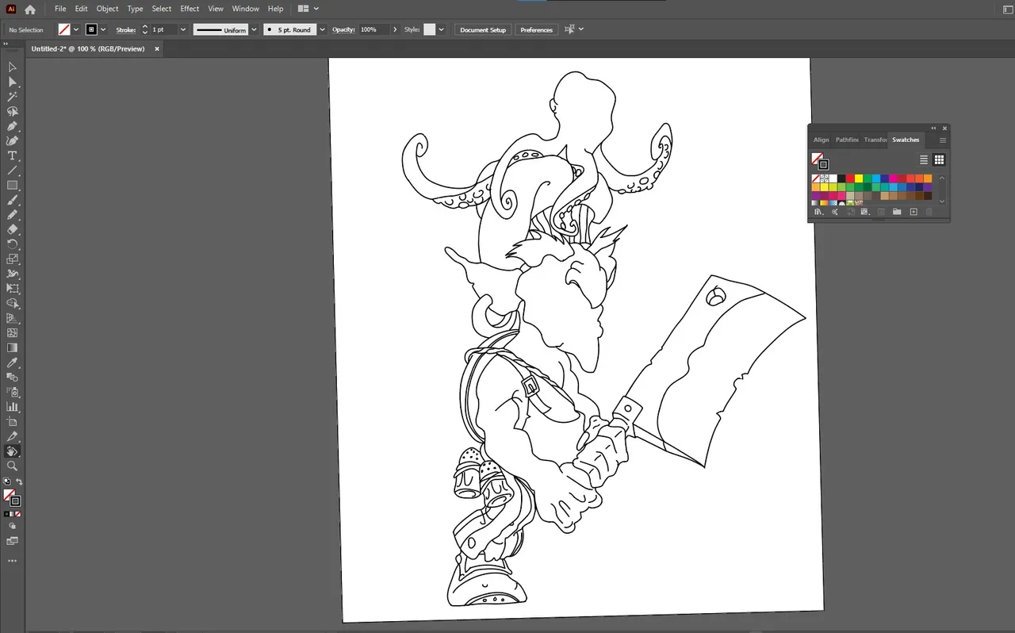The image size is (1015, 633).
Task: Select the Symbol Sprayer tool
Action: tap(12, 392)
